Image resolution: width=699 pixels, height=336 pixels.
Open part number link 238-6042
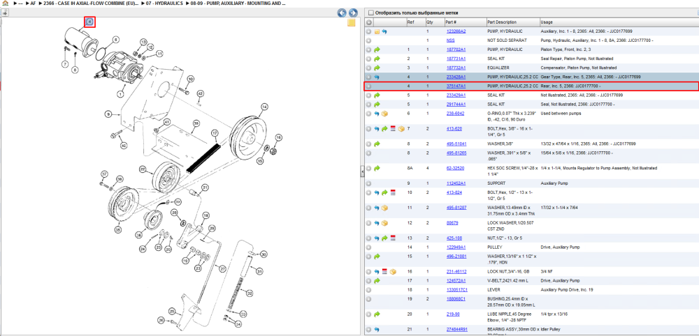[454, 114]
